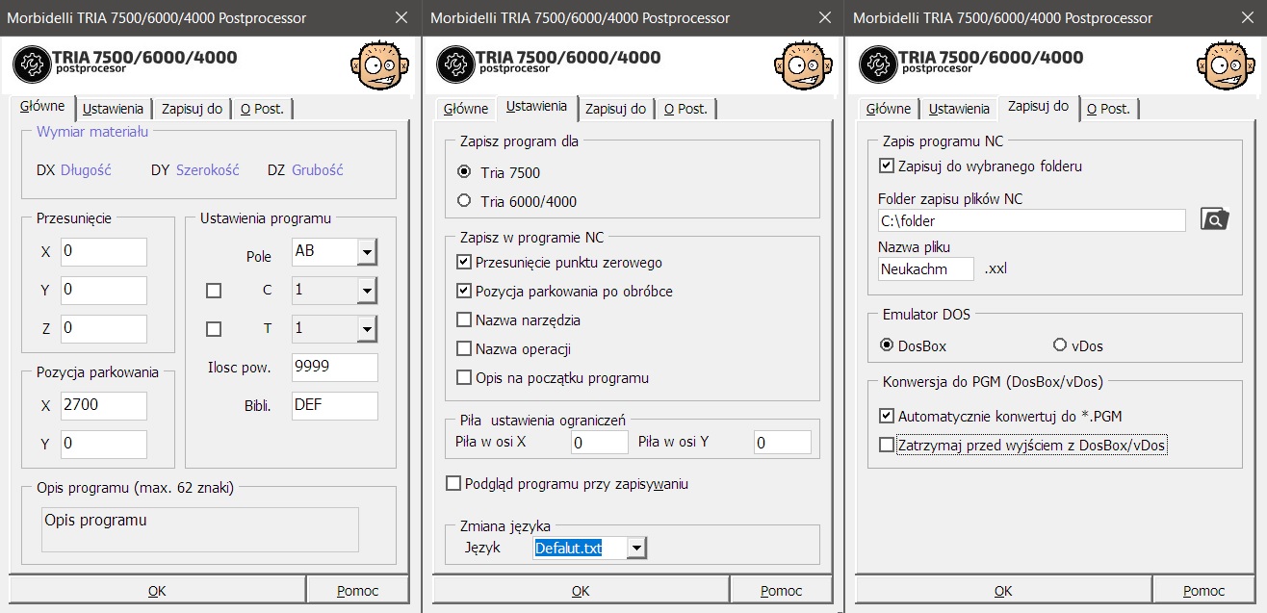Switch to Główne tab in left window
1267x613 pixels.
[x=42, y=106]
